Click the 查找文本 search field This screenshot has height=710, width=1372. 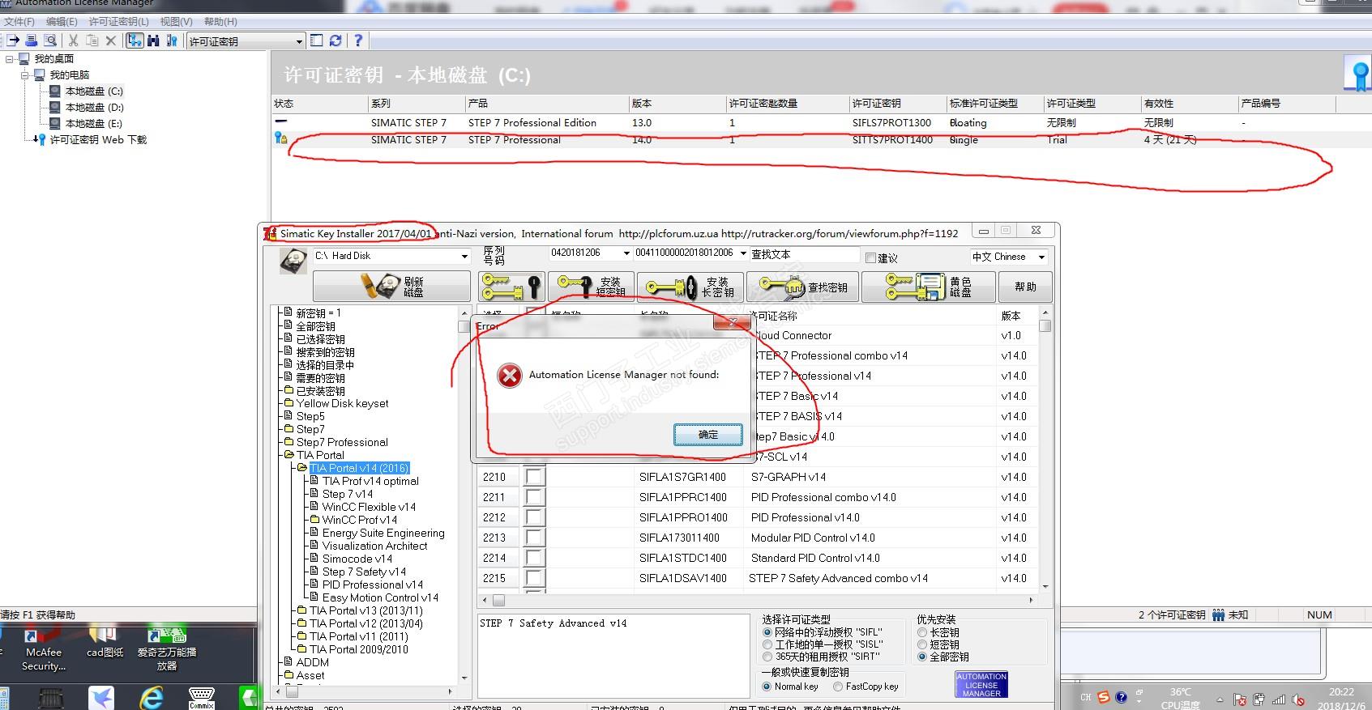click(804, 254)
